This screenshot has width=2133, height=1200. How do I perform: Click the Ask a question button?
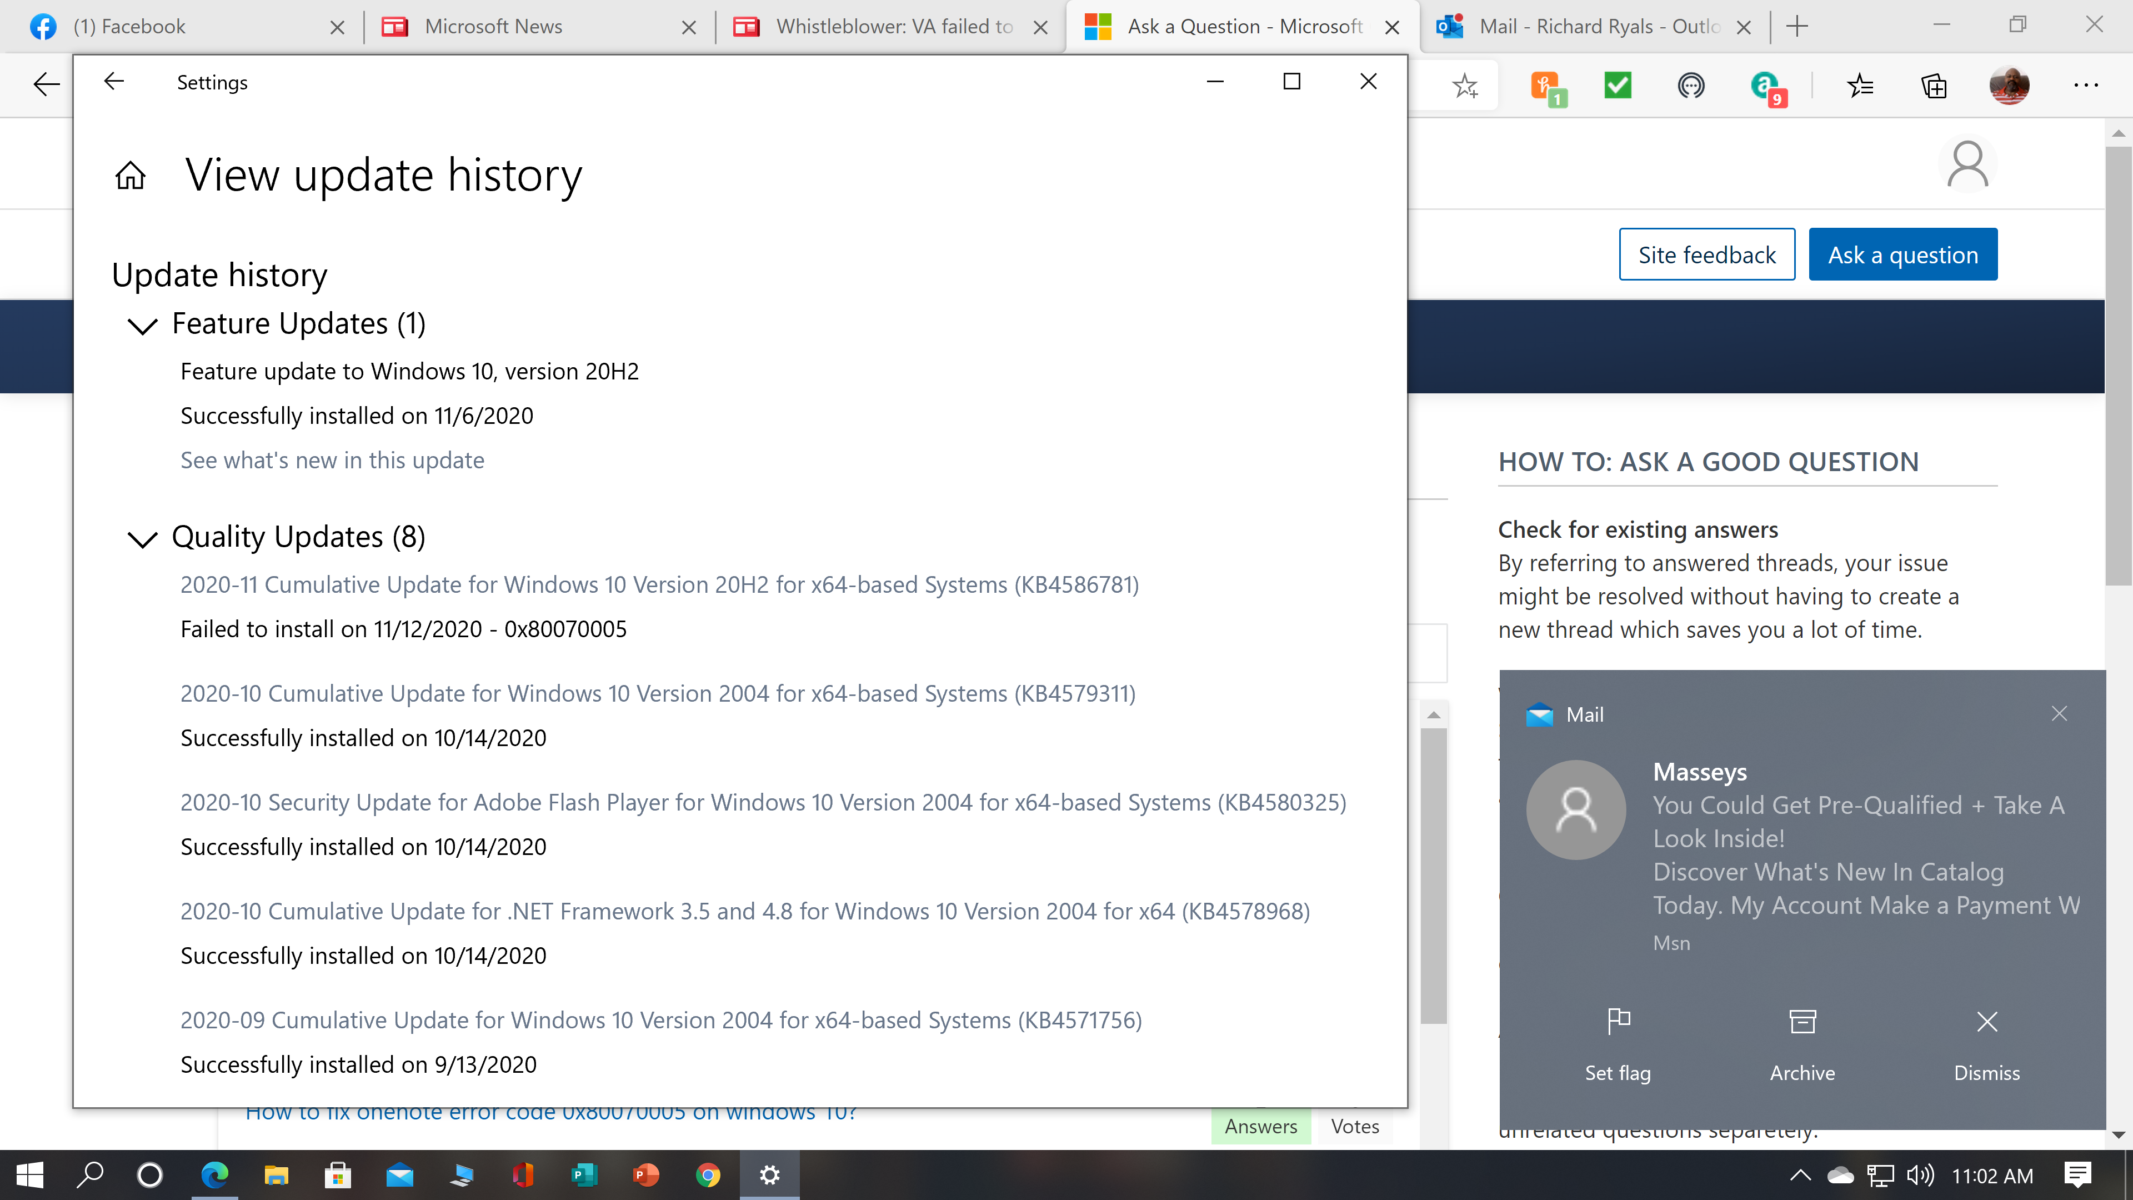tap(1902, 255)
